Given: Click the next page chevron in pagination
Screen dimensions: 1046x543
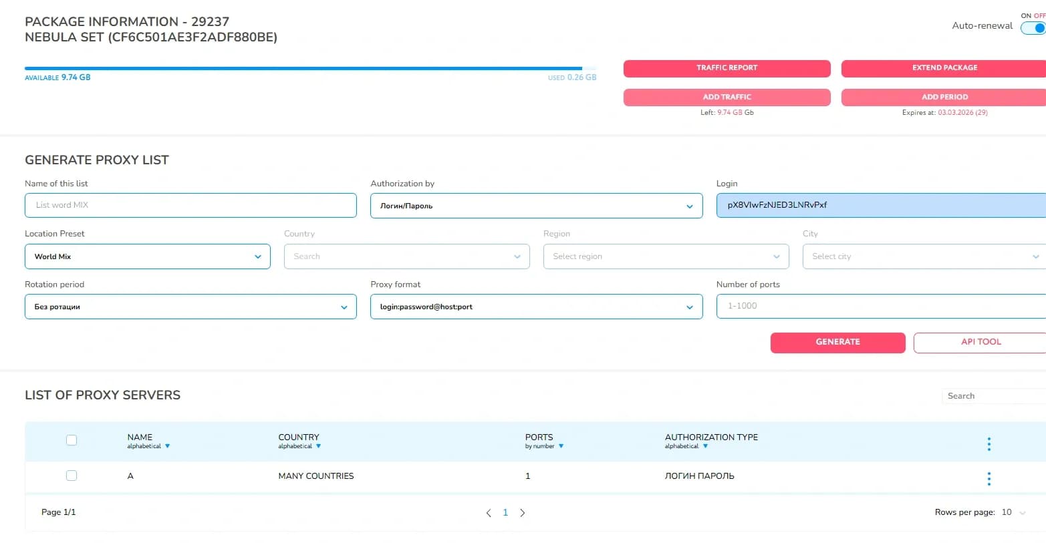Looking at the screenshot, I should tap(523, 512).
